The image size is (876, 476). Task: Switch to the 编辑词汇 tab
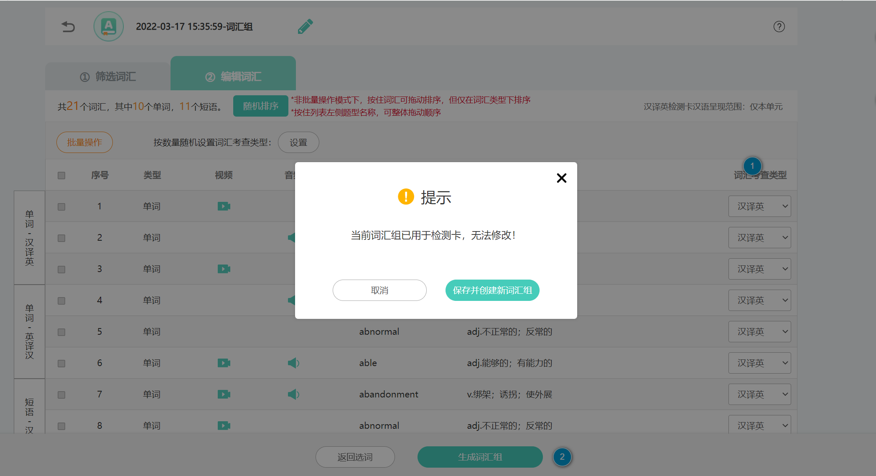coord(233,74)
